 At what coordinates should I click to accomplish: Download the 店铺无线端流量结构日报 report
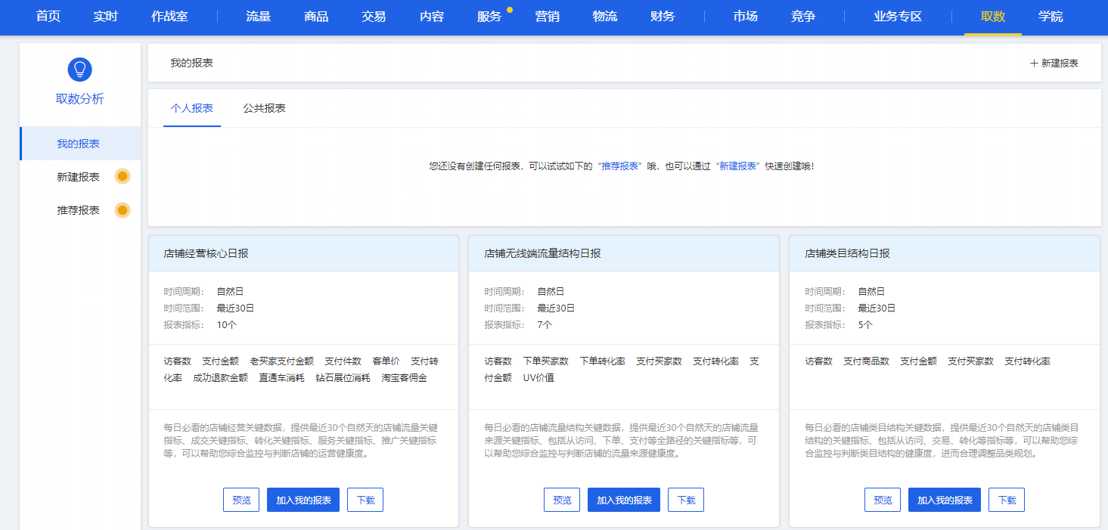point(686,500)
